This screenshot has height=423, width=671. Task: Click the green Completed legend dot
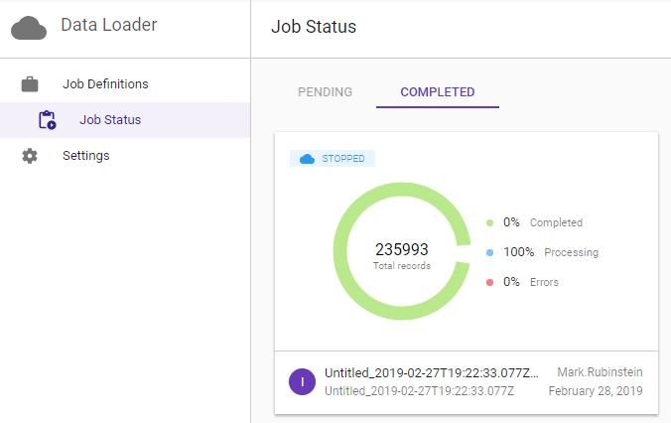[x=490, y=222]
